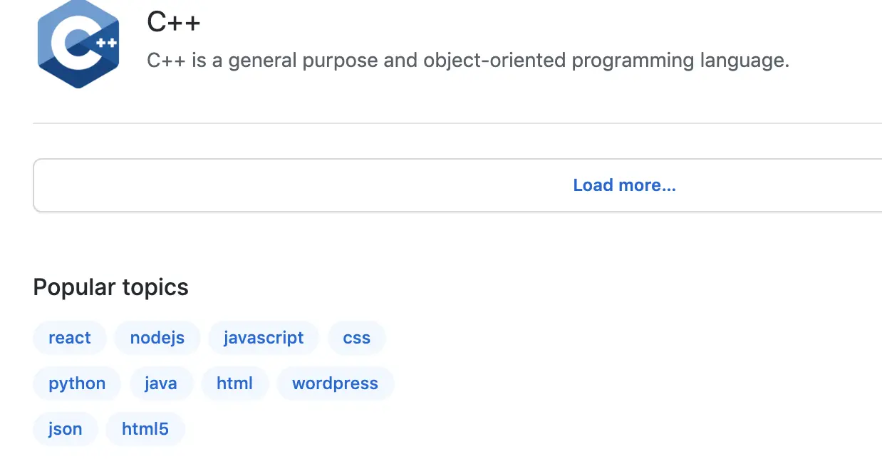Screen dimensions: 882x459
Task: Pick the json topic tag
Action: click(x=65, y=429)
